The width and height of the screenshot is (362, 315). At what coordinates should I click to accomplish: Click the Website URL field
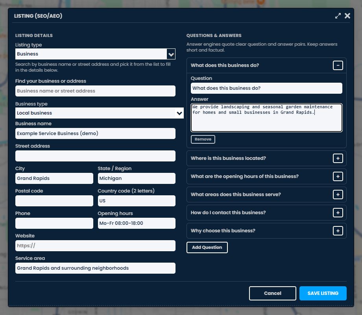[x=95, y=245]
